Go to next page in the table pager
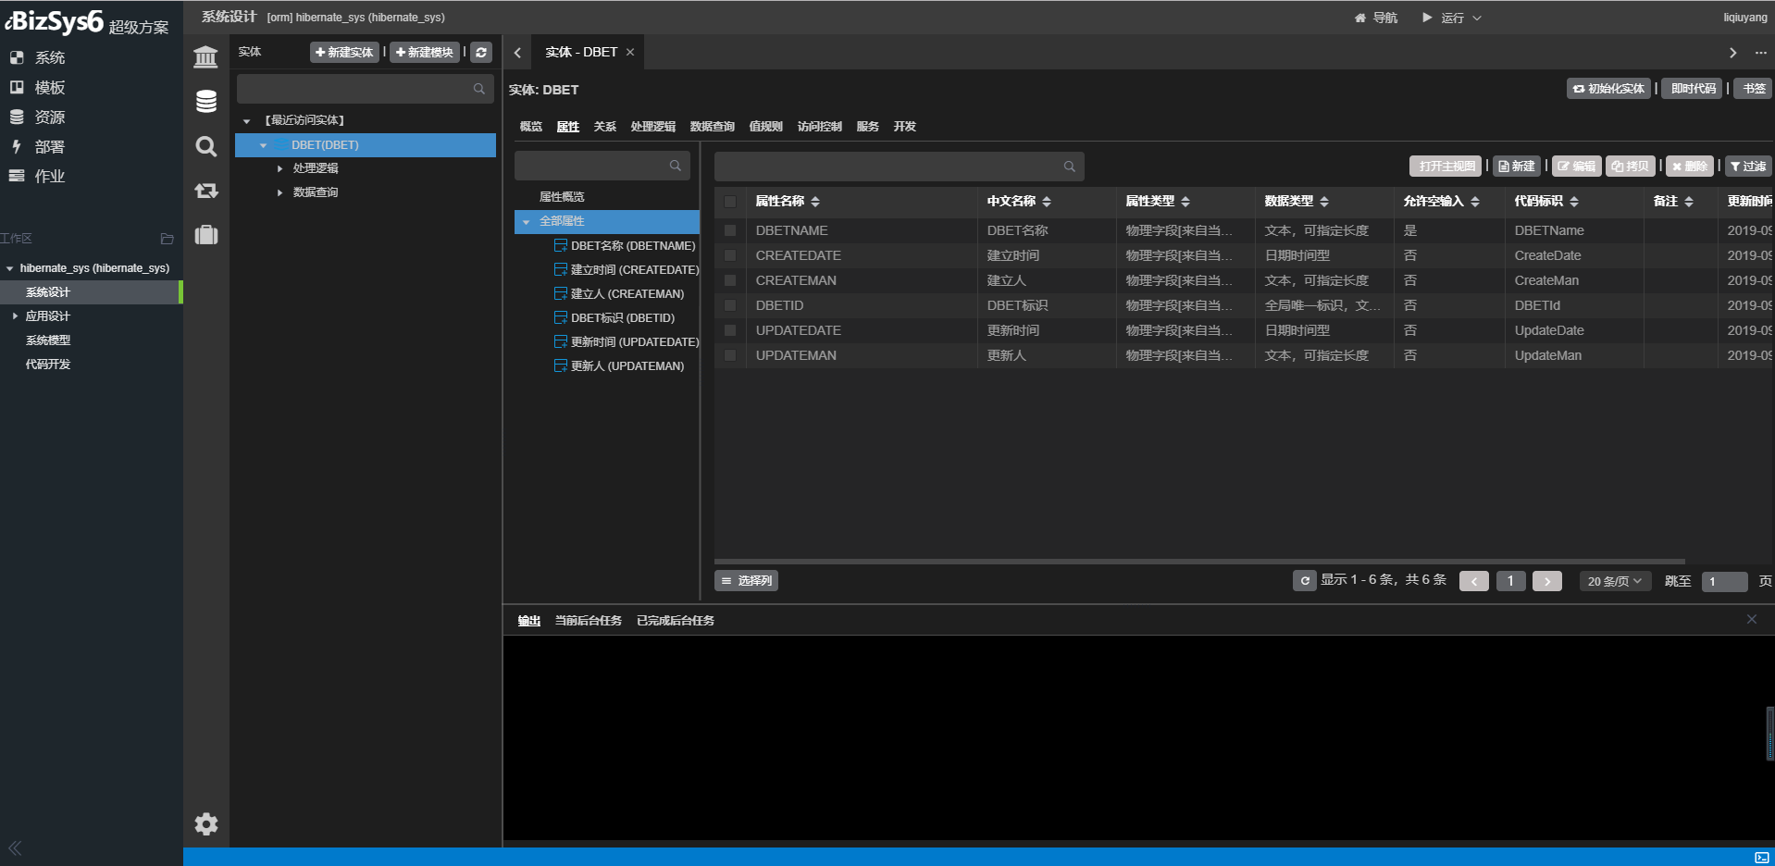 click(1547, 581)
